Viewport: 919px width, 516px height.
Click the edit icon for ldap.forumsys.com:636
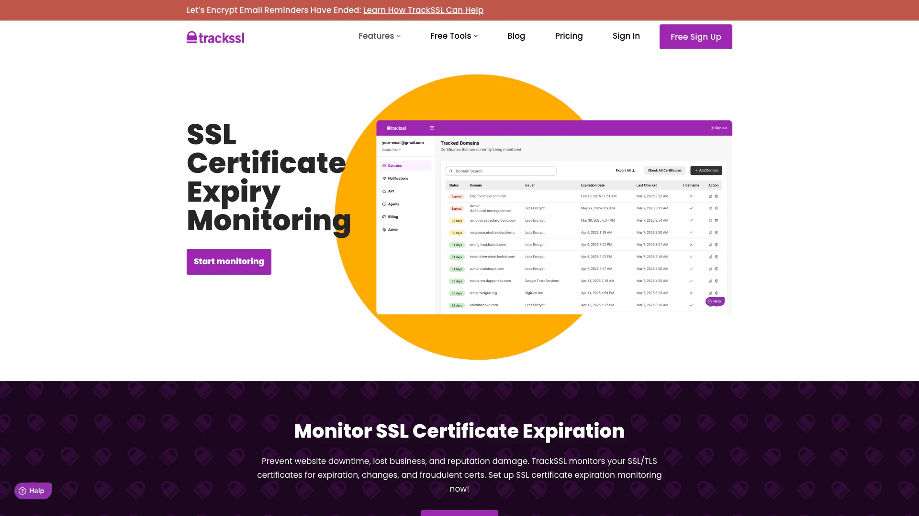click(x=710, y=196)
